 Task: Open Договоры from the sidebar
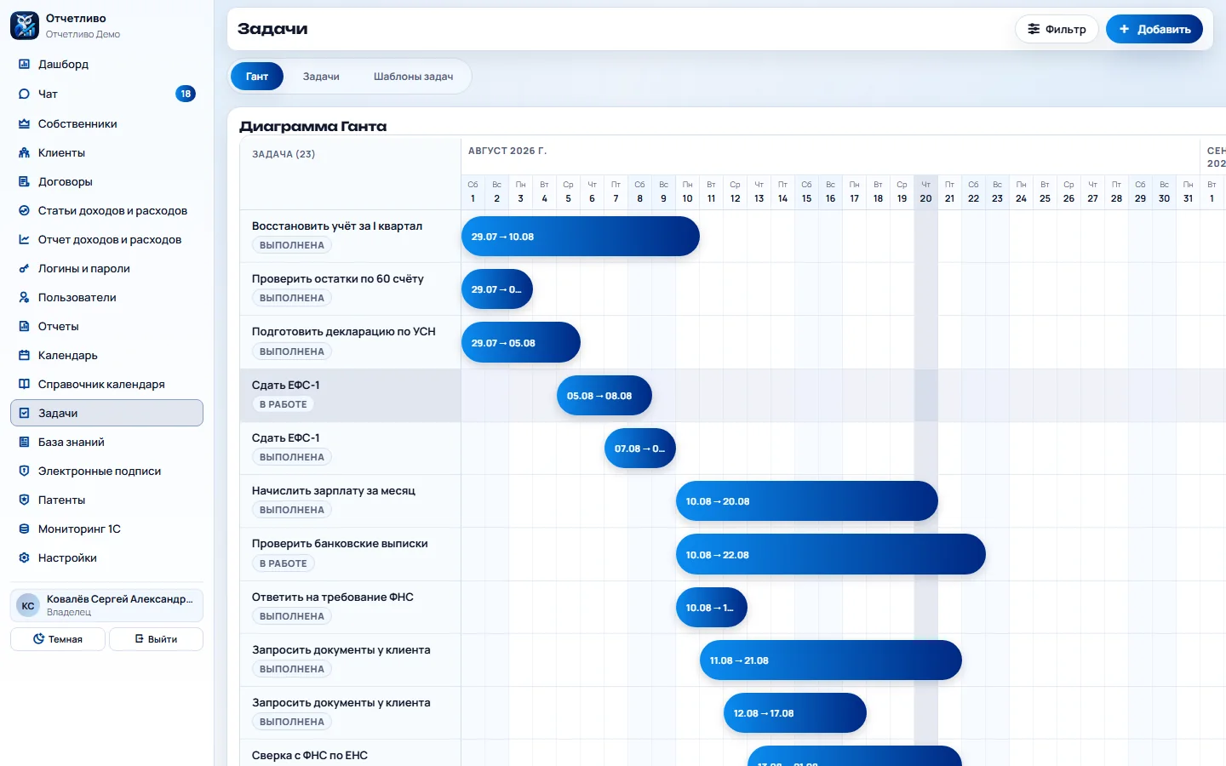click(x=106, y=181)
